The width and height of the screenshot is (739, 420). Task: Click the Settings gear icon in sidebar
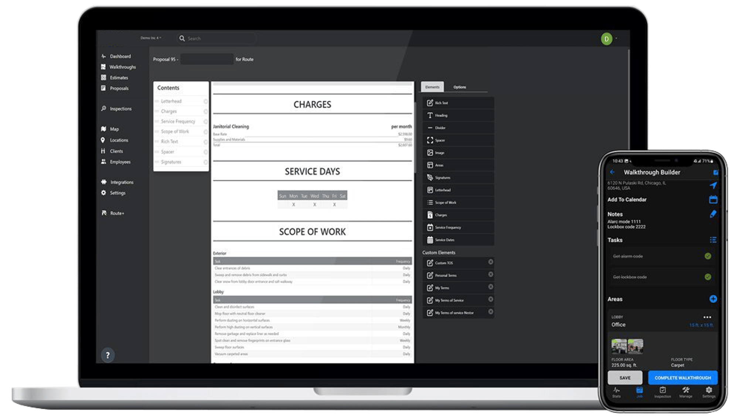(x=103, y=193)
